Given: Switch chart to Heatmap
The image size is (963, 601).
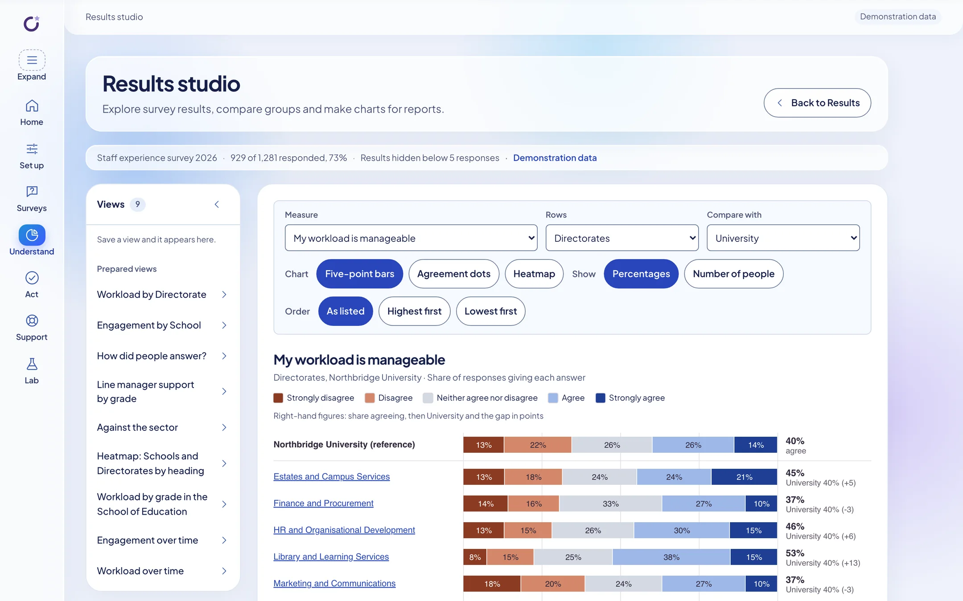Looking at the screenshot, I should [534, 274].
